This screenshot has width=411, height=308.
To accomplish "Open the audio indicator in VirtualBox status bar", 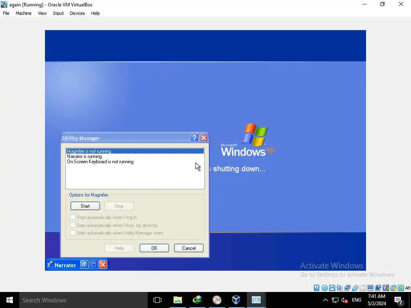I will 340,288.
